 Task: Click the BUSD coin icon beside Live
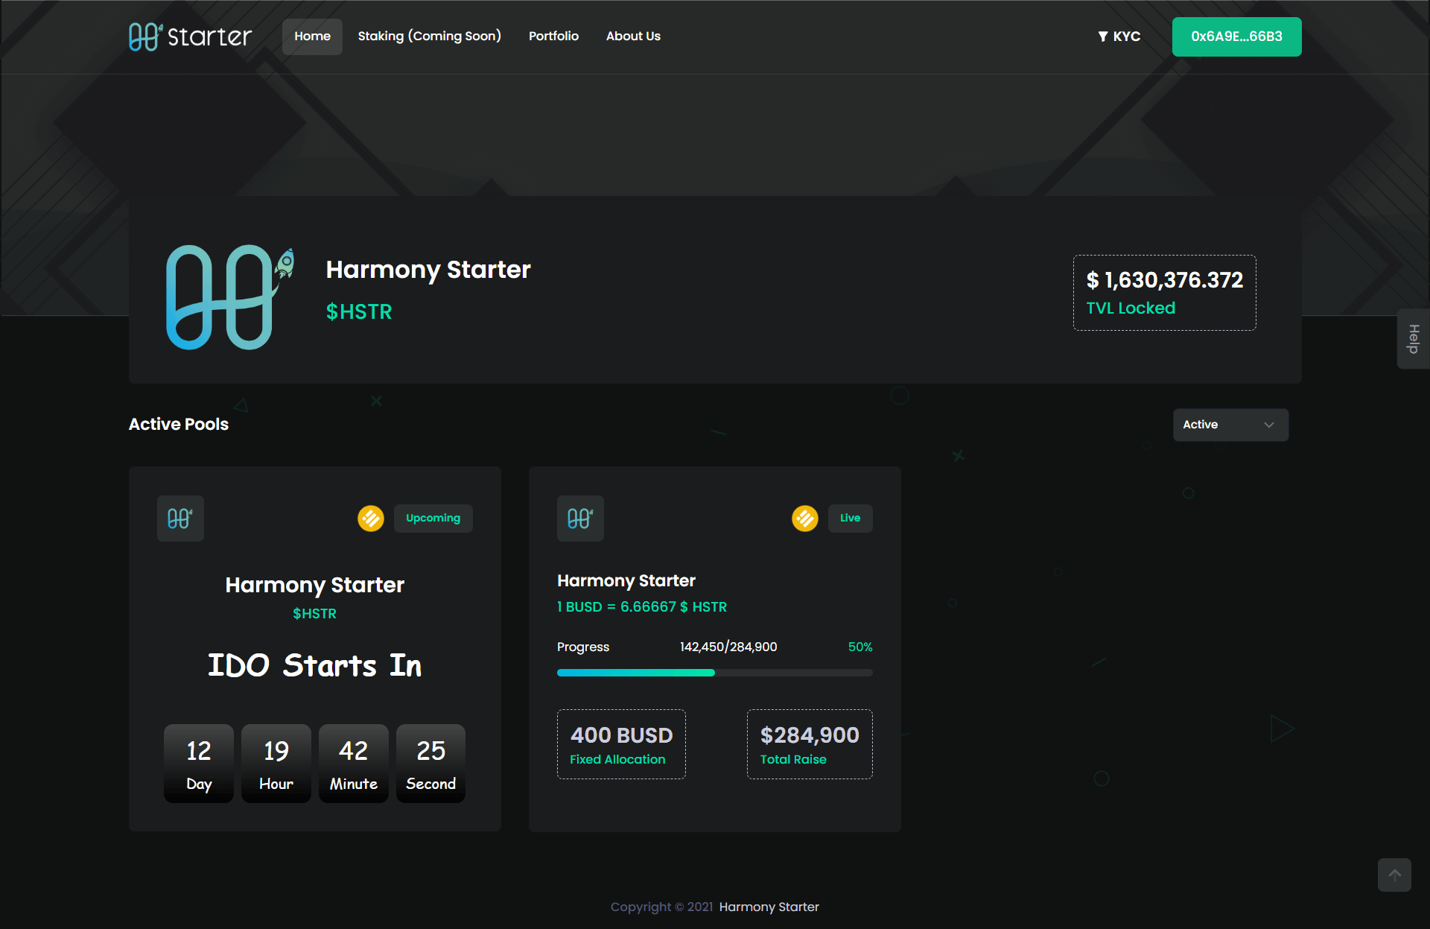coord(804,519)
